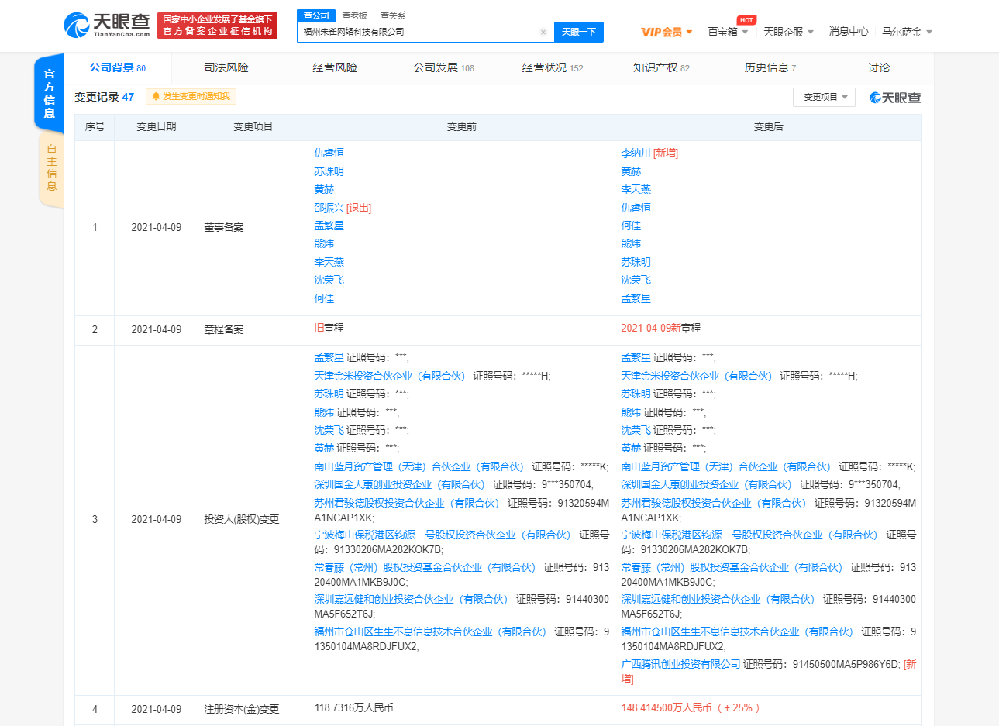Screen dimensions: 999x726
Task: Switch to 历史信息 tab
Action: coord(770,68)
